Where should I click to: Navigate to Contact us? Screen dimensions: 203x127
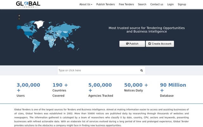click(x=157, y=4)
